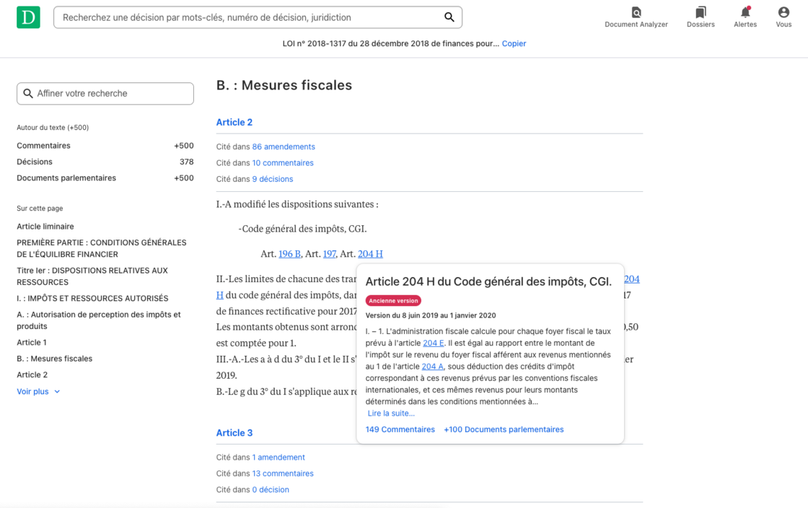Open the Art. 196 B reference link

[x=289, y=254]
